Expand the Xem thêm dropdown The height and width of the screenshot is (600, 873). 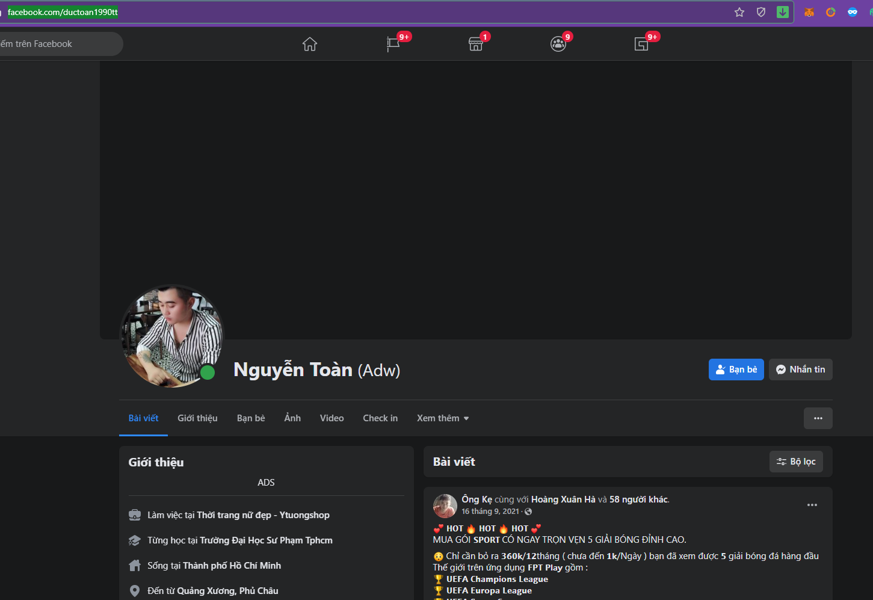tap(443, 418)
